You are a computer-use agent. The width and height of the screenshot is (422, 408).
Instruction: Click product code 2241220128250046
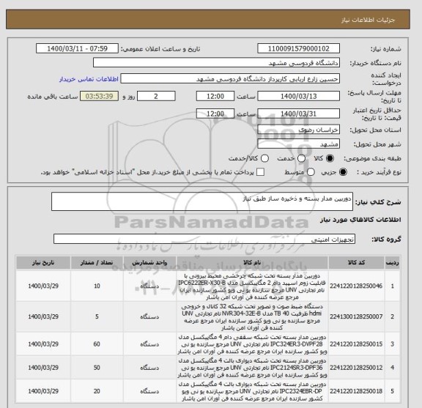click(356, 286)
